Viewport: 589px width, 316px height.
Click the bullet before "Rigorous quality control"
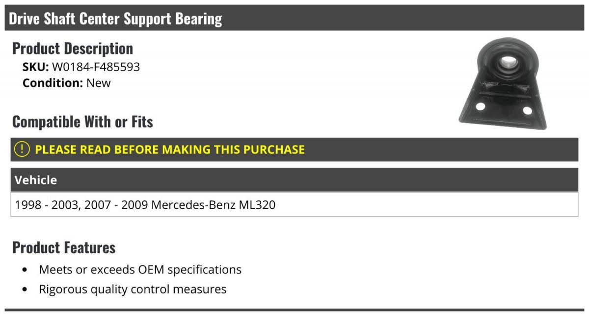25,290
